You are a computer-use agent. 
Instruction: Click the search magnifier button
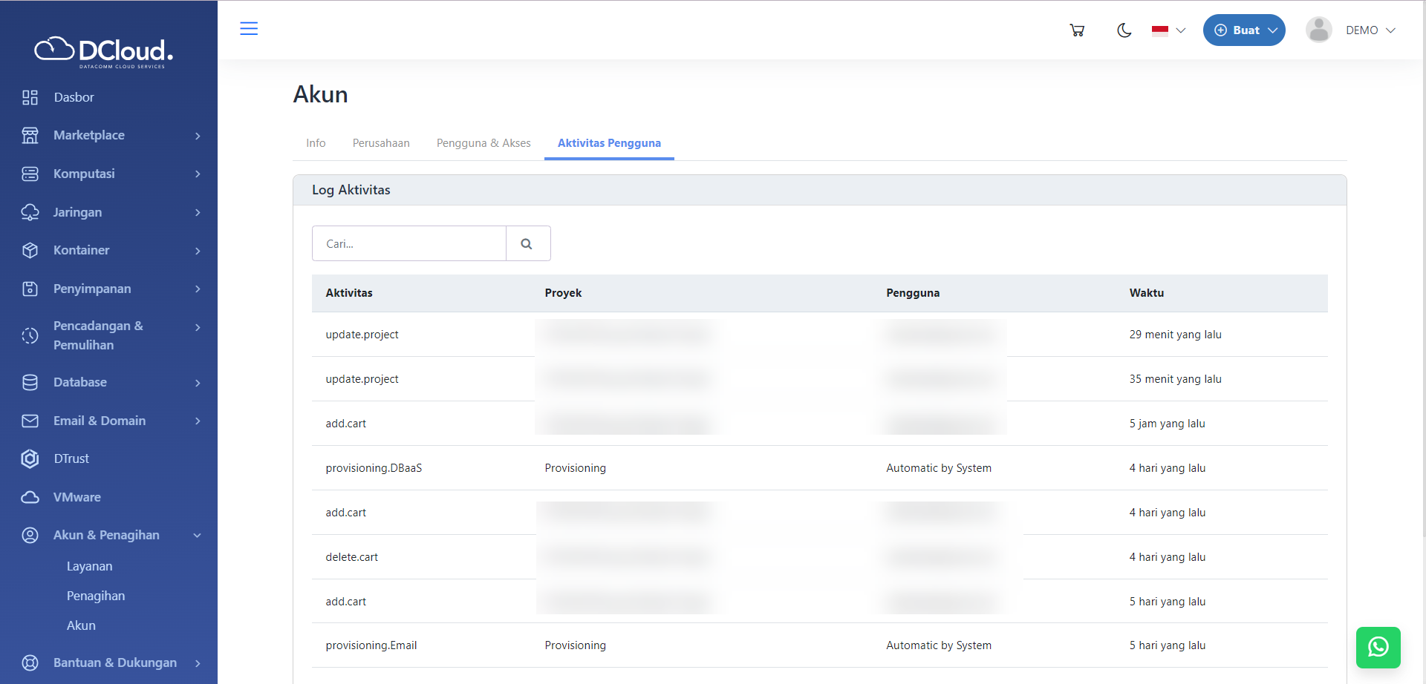tap(527, 244)
